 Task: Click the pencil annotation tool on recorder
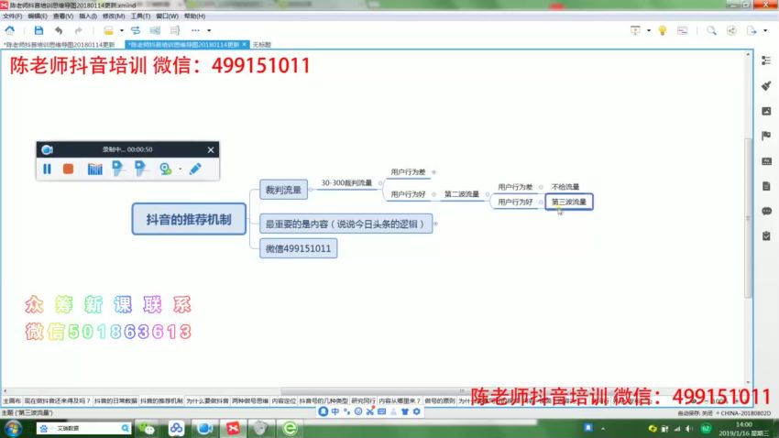[195, 169]
